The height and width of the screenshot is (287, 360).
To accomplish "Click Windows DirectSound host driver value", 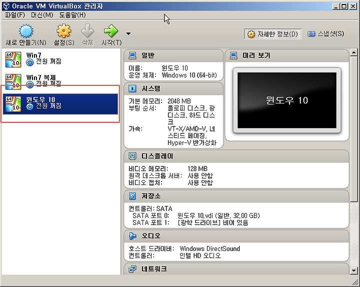I will click(x=209, y=248).
